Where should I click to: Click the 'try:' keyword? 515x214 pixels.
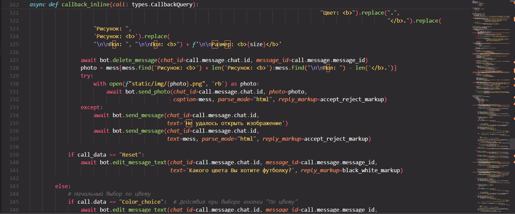[x=87, y=76]
